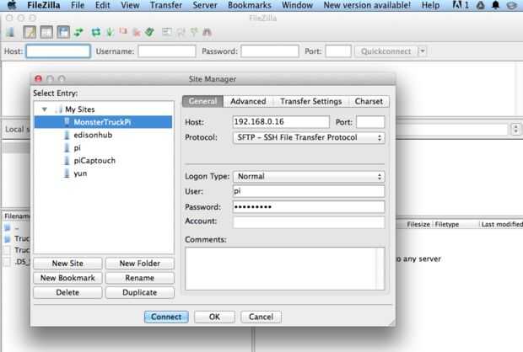523x352 pixels.
Task: Toggle the message log display toolbar icon
Action: click(x=30, y=32)
